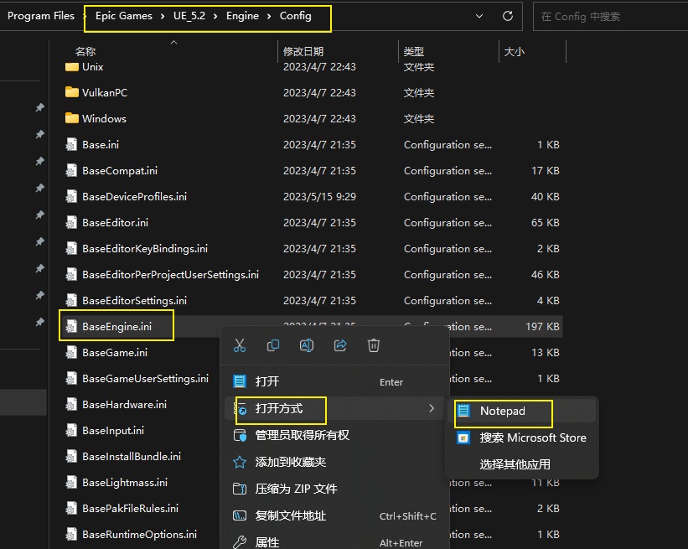Go to Engine in breadcrumb

[x=242, y=16]
